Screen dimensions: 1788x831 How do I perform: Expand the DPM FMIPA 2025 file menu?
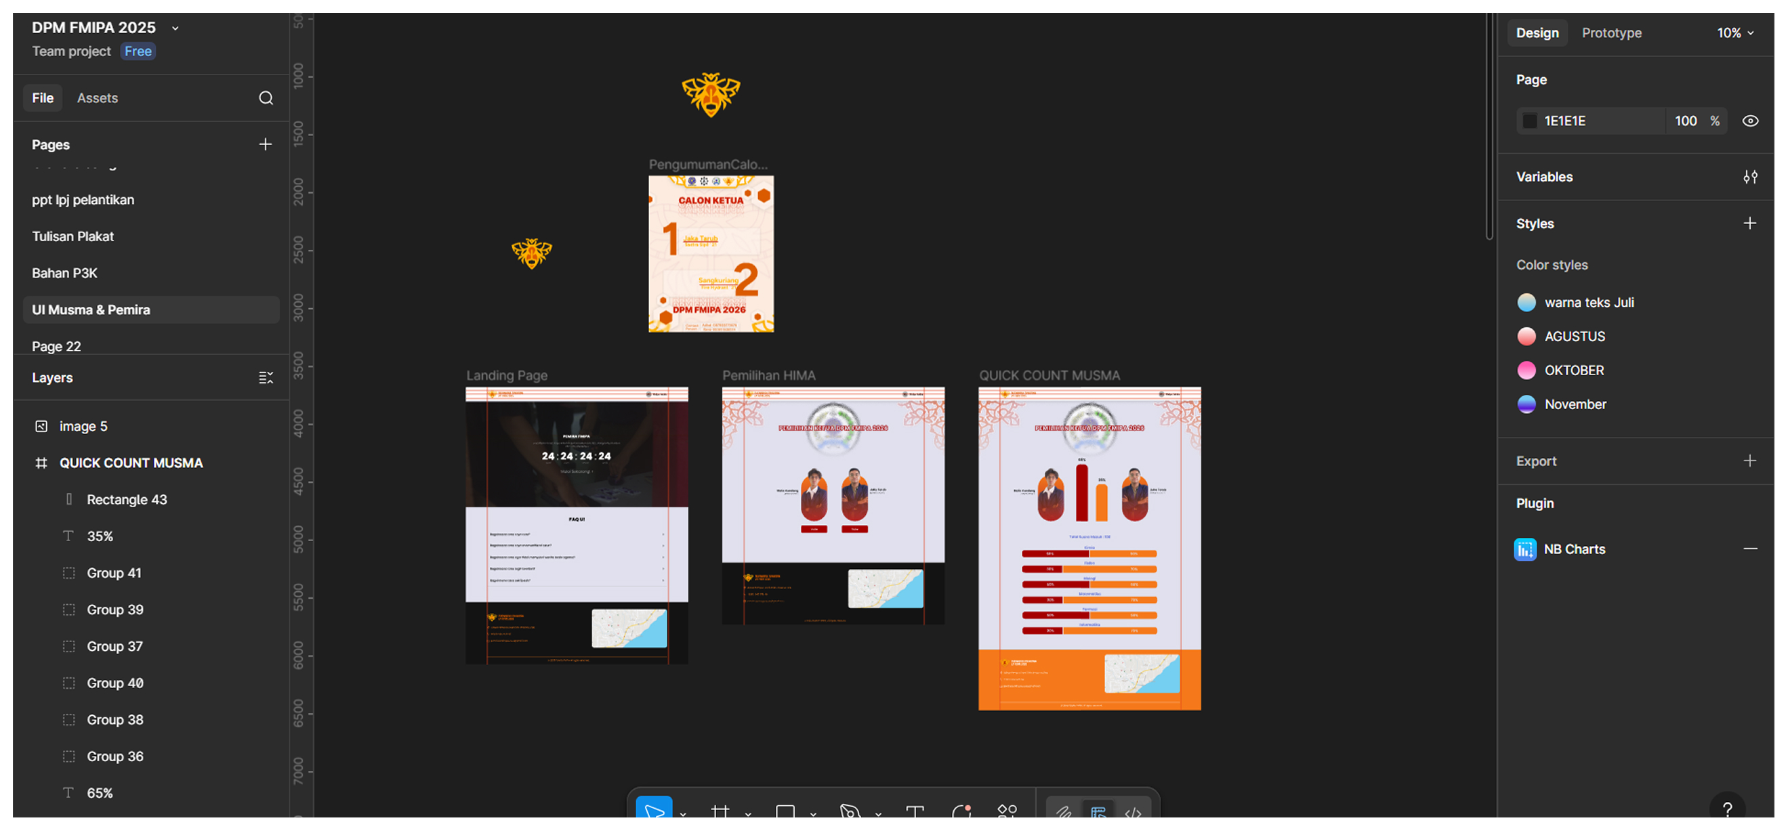coord(175,28)
